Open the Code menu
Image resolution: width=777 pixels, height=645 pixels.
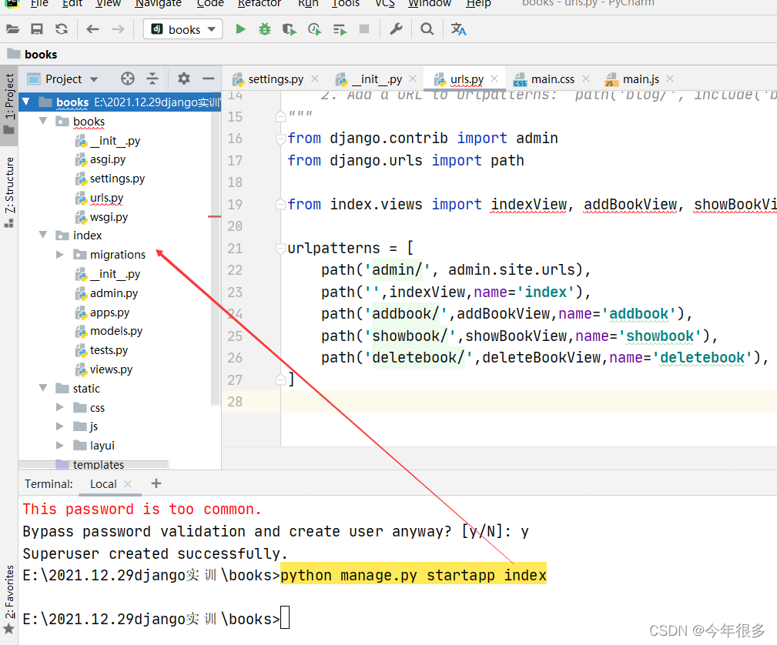[x=210, y=3]
